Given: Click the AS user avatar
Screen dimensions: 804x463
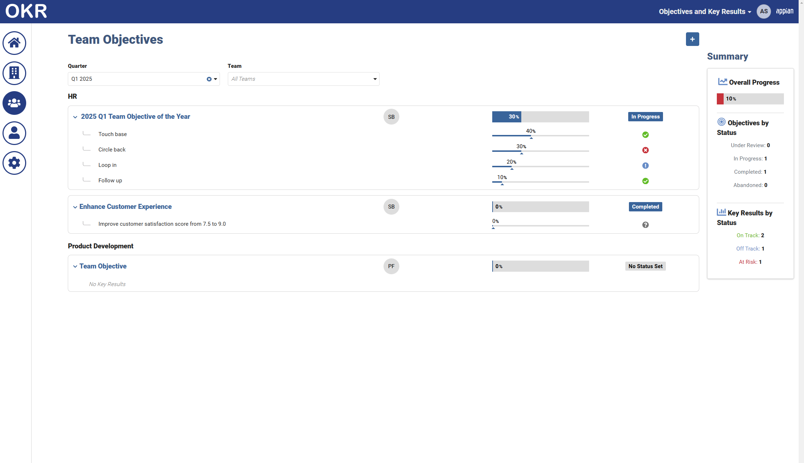Looking at the screenshot, I should (764, 11).
